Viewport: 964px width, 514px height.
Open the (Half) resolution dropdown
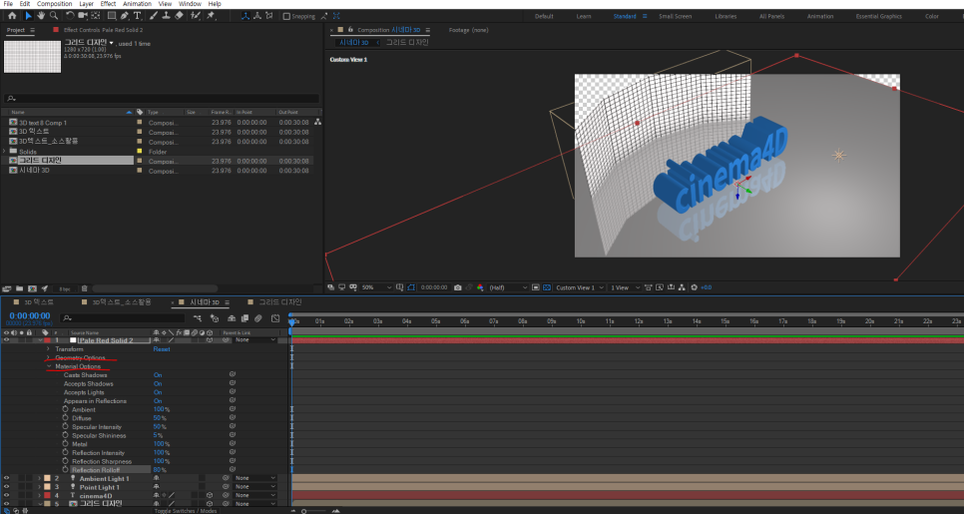(508, 287)
